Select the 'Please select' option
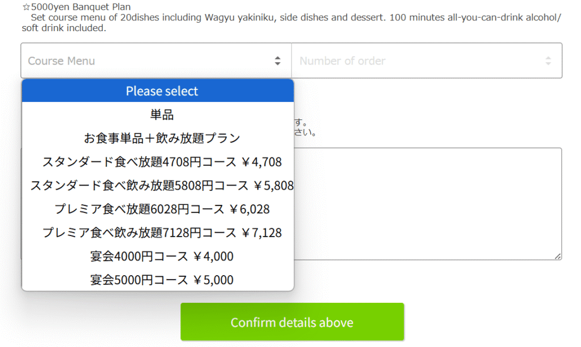581x347 pixels. coord(158,91)
